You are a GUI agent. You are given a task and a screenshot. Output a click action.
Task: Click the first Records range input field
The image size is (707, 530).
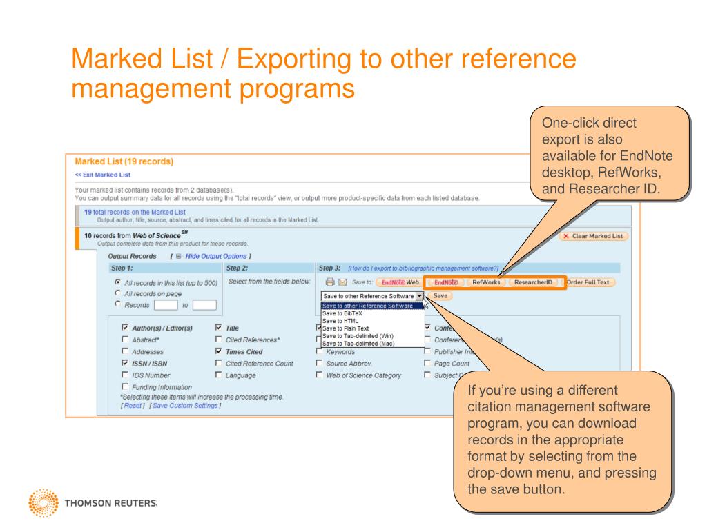(x=166, y=305)
